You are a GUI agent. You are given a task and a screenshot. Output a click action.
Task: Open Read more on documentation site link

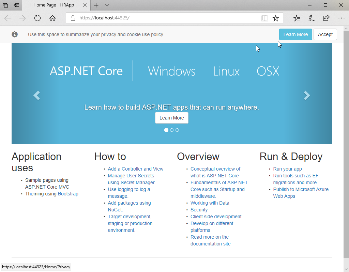pyautogui.click(x=211, y=240)
